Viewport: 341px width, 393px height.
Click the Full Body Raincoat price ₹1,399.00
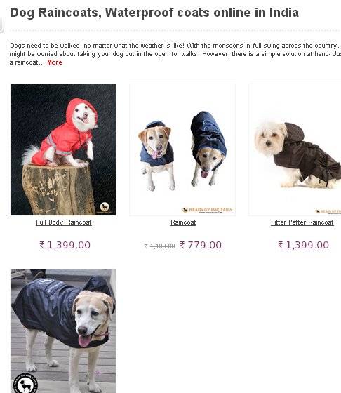65,245
